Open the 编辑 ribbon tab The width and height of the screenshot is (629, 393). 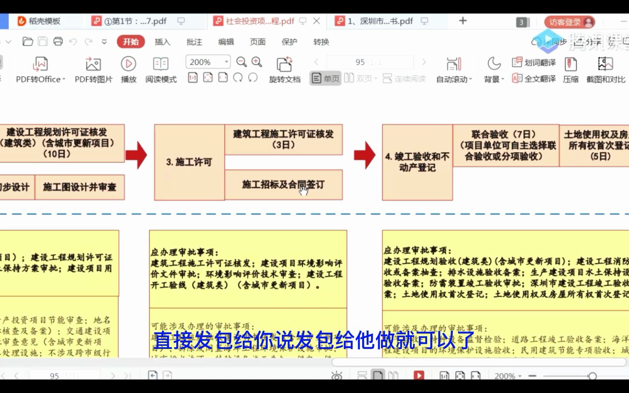(x=226, y=42)
